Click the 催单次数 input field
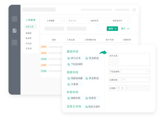This screenshot has height=118, width=165. [x=76, y=21]
